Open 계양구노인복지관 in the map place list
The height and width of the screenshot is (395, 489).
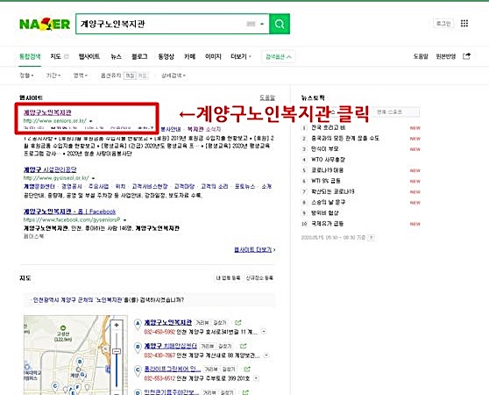pyautogui.click(x=167, y=322)
